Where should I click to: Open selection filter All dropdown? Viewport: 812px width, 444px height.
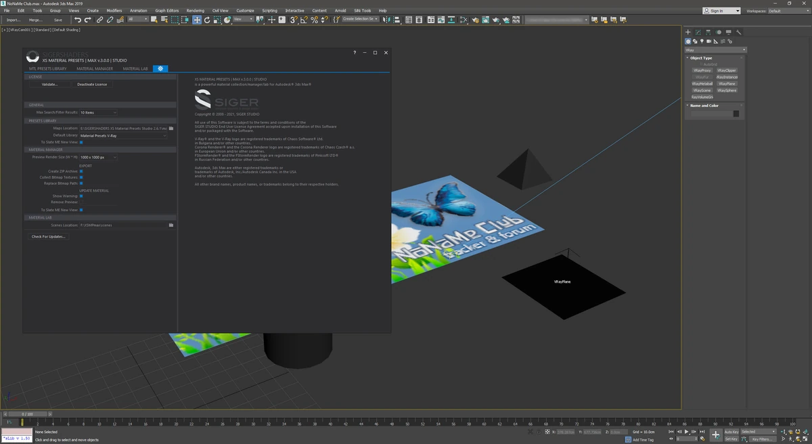[x=138, y=19]
